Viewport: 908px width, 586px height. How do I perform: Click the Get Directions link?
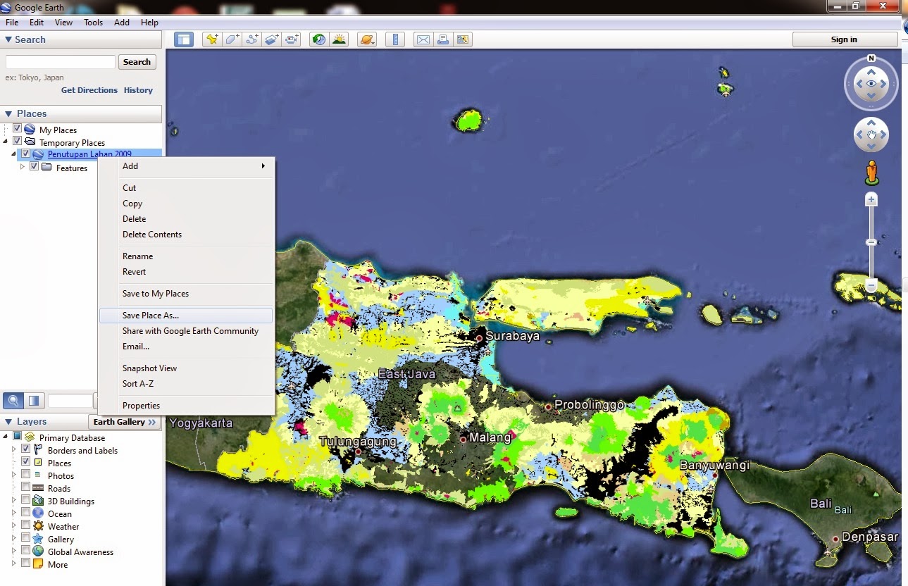[89, 90]
